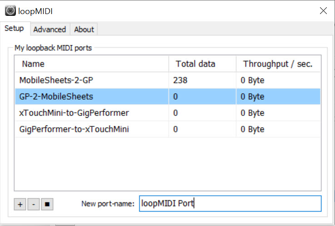Sort by Throughput / sec. column header
Screen dimensions: 335x226
(x=278, y=64)
